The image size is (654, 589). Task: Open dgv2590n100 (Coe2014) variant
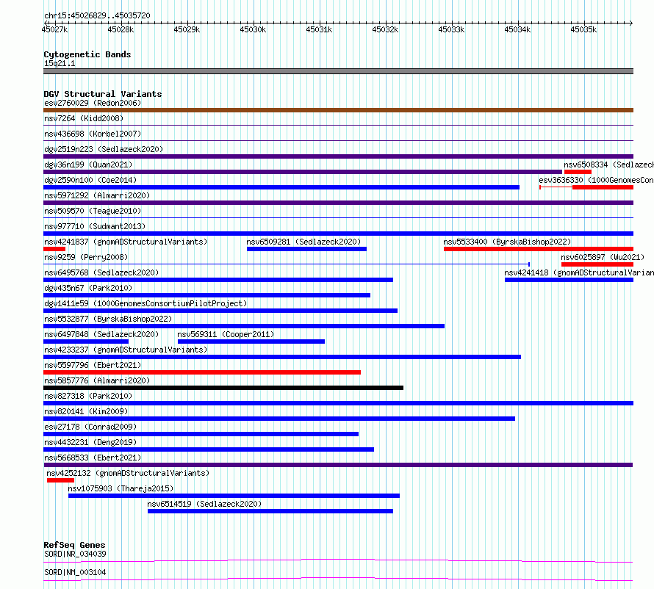click(x=90, y=180)
